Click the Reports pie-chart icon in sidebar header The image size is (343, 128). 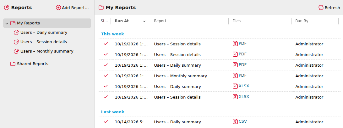7,8
